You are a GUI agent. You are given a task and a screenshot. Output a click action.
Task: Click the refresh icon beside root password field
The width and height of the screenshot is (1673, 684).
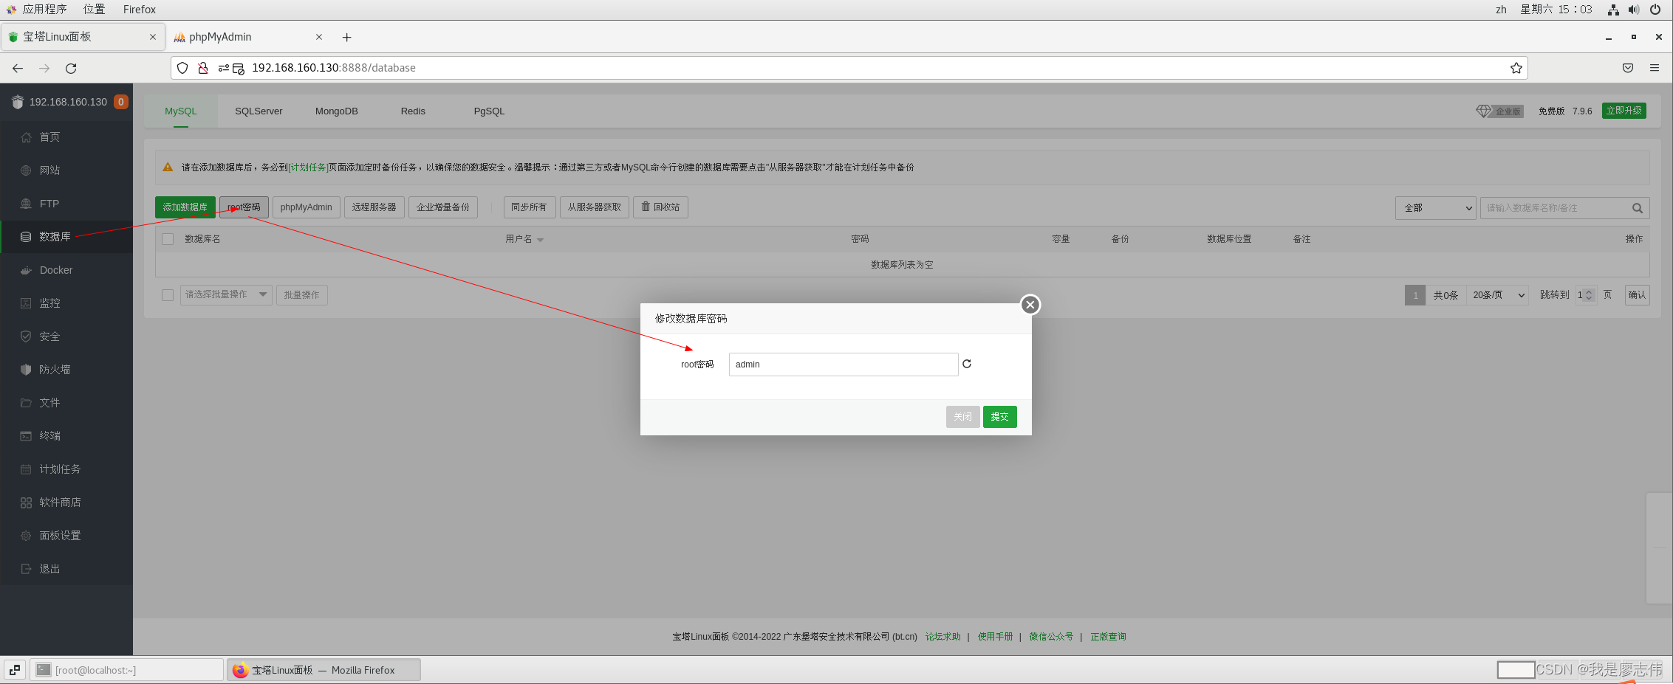[967, 364]
